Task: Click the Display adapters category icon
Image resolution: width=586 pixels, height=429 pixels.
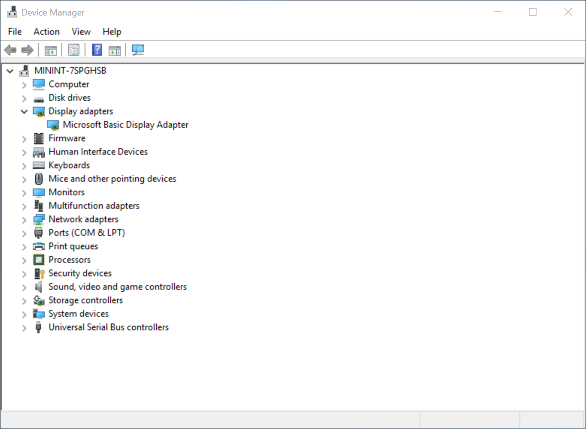Action: 39,111
